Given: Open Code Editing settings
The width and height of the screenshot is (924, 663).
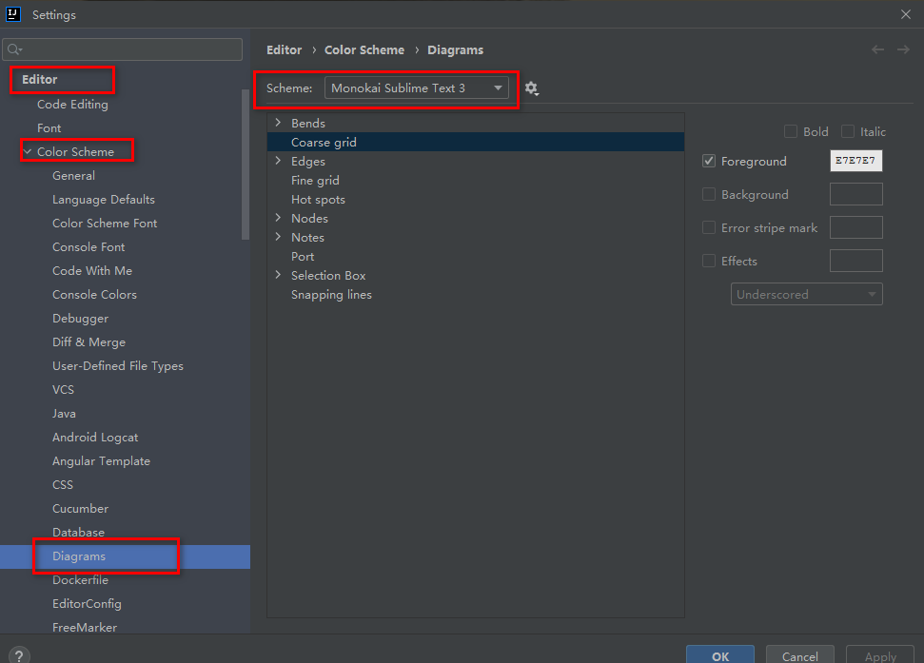Looking at the screenshot, I should pyautogui.click(x=72, y=105).
